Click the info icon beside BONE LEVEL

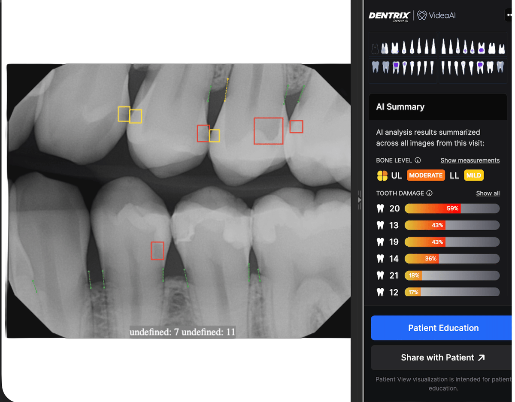[418, 160]
